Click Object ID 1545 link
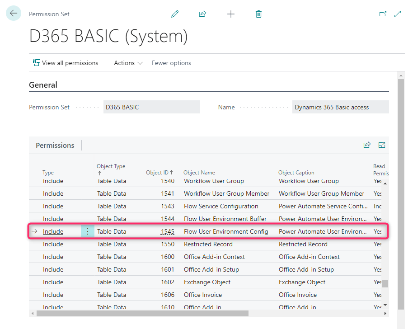This screenshot has height=329, width=408. tap(167, 231)
